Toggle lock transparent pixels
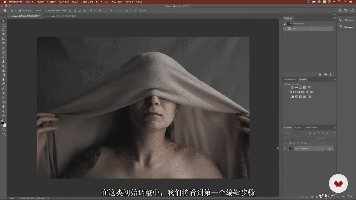The width and height of the screenshot is (356, 200). pyautogui.click(x=290, y=143)
